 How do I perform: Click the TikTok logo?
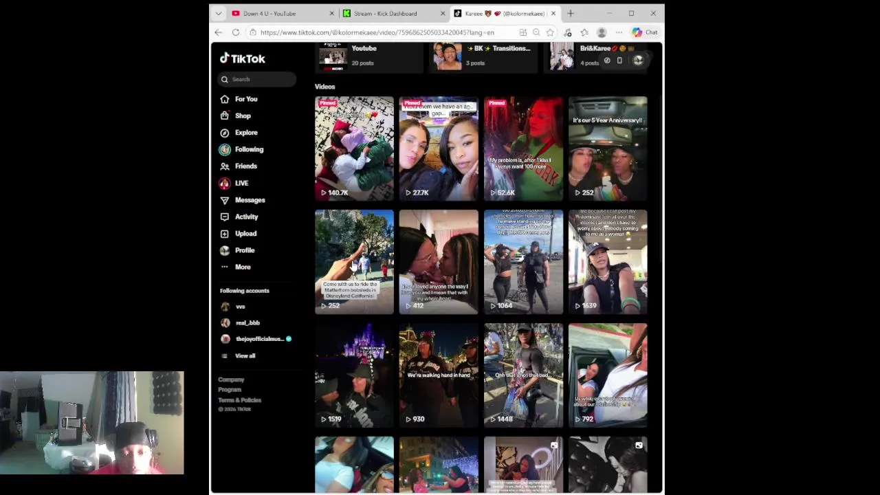[x=243, y=58]
